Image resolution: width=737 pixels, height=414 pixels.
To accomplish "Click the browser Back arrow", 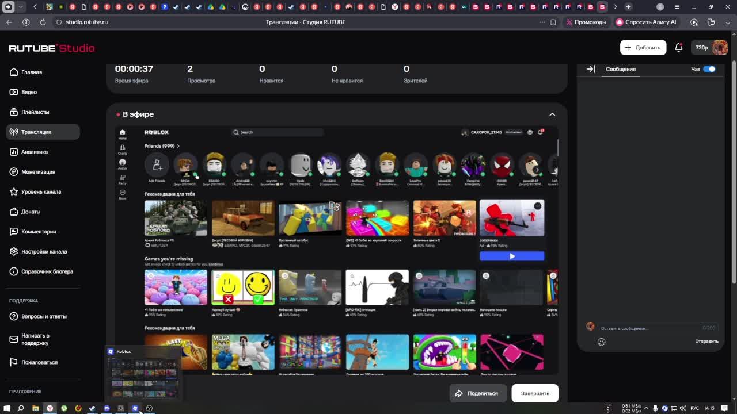I will point(9,22).
